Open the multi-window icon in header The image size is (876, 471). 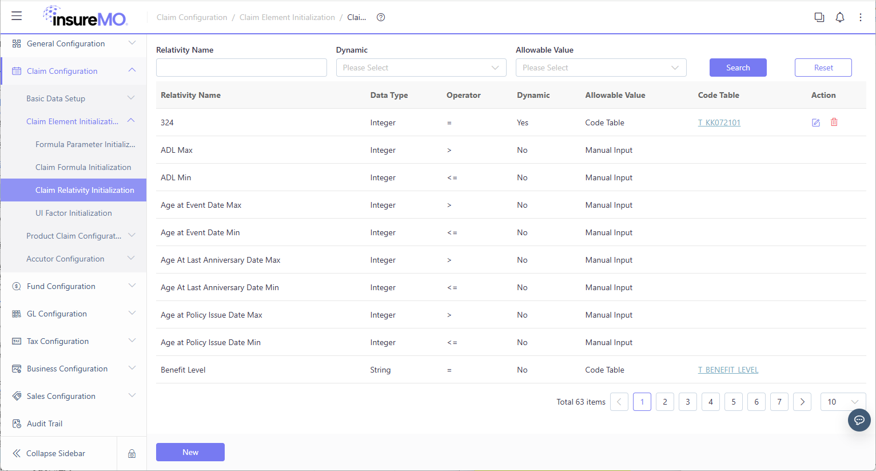point(819,17)
